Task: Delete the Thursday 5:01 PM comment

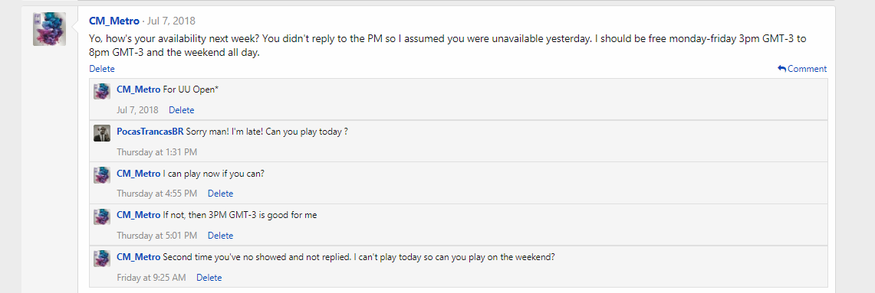Action: tap(220, 236)
